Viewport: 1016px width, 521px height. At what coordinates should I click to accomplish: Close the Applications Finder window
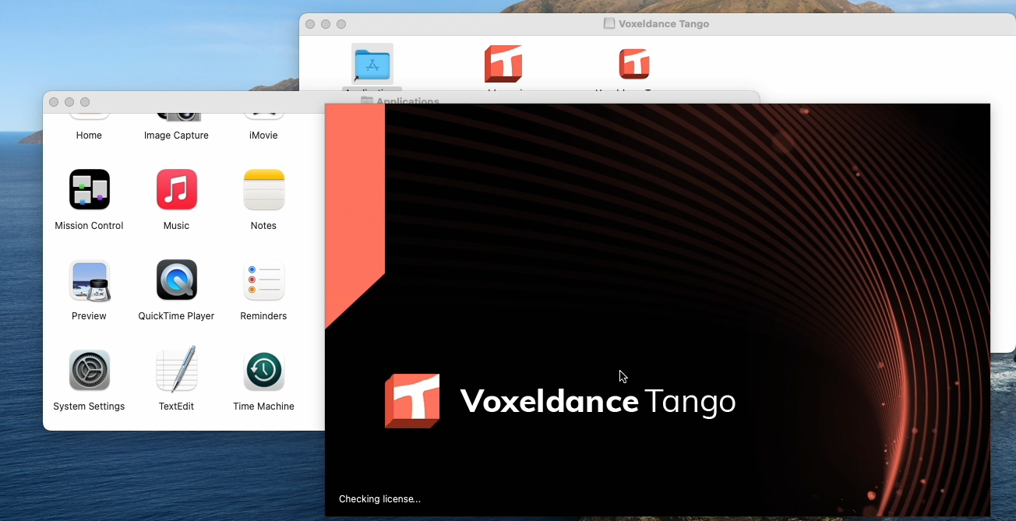pyautogui.click(x=54, y=102)
